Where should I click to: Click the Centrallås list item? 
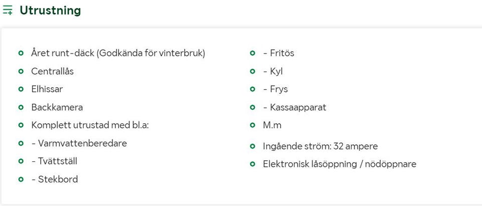click(x=53, y=72)
